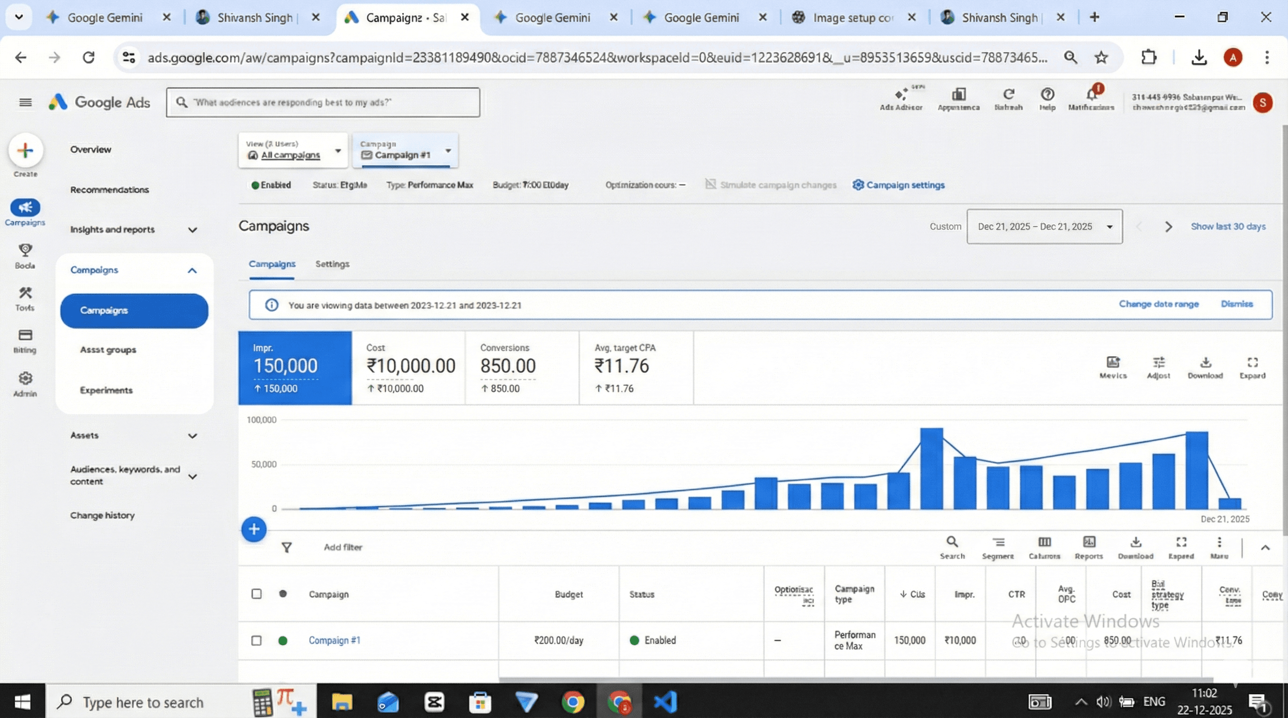Open the Tools wrench icon
This screenshot has width=1288, height=718.
click(x=25, y=293)
